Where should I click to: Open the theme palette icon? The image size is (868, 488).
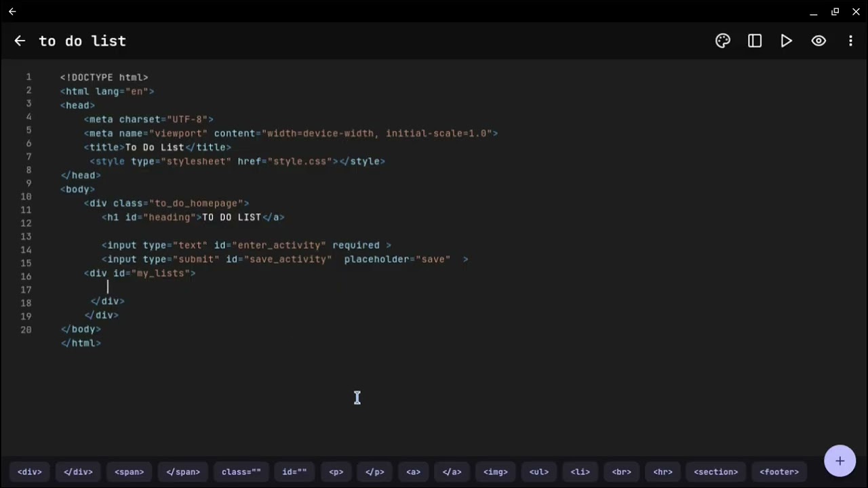coord(723,41)
